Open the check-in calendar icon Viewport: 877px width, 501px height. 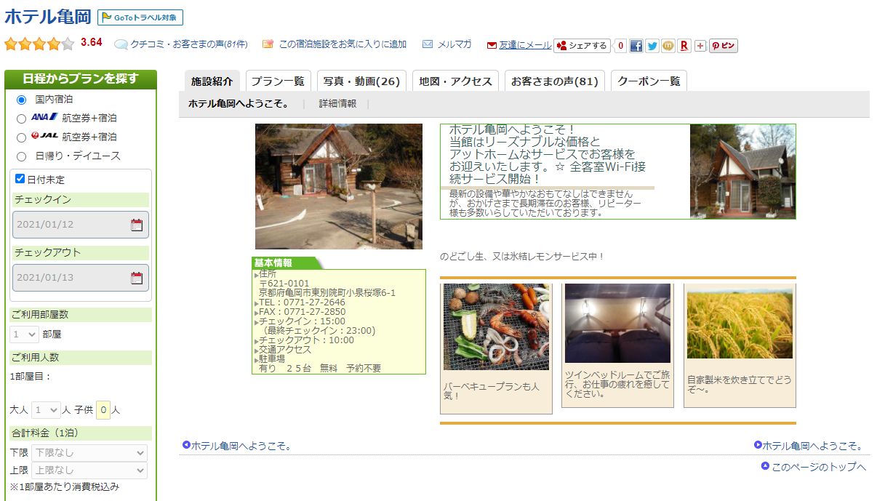click(137, 225)
